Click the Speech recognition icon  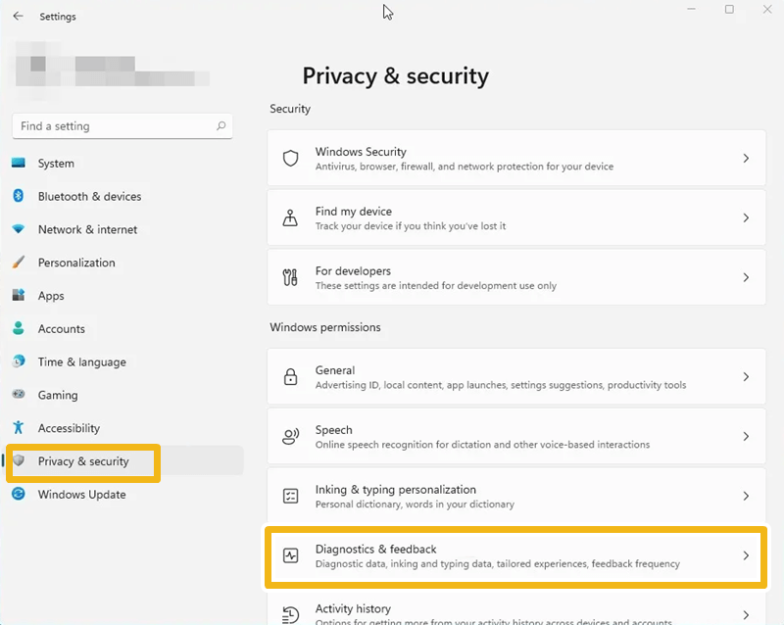click(x=290, y=436)
